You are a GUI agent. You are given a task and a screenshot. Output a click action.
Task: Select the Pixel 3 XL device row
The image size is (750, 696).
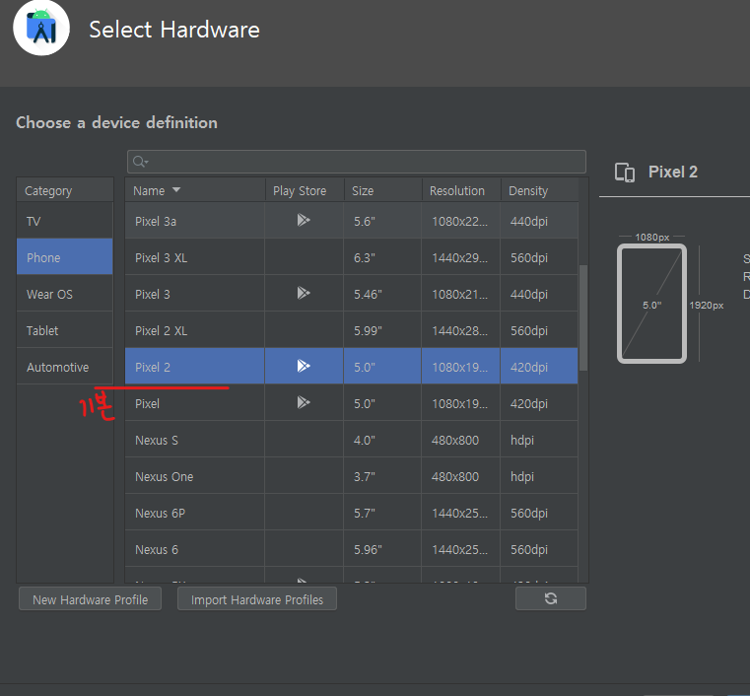click(x=352, y=257)
